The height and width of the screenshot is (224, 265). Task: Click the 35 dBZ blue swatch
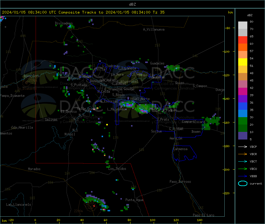(243, 106)
